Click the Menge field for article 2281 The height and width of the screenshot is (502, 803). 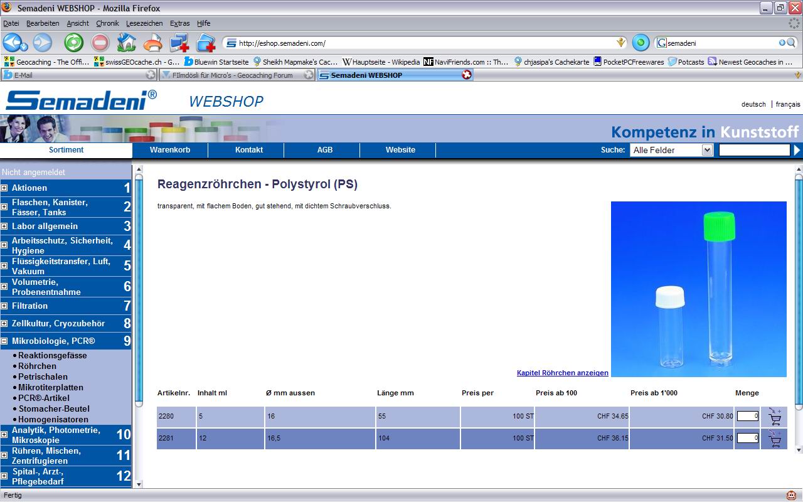click(x=747, y=438)
